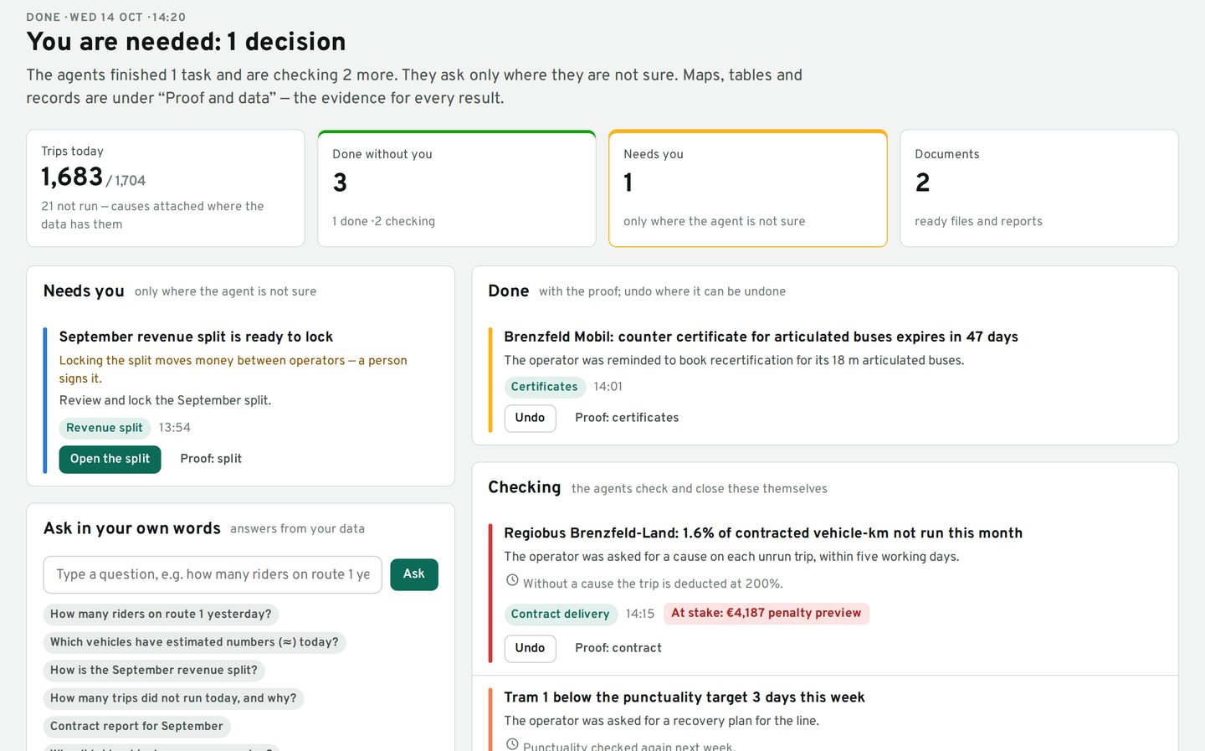Click the '14:01' timestamp
Image resolution: width=1205 pixels, height=751 pixels.
pyautogui.click(x=608, y=387)
